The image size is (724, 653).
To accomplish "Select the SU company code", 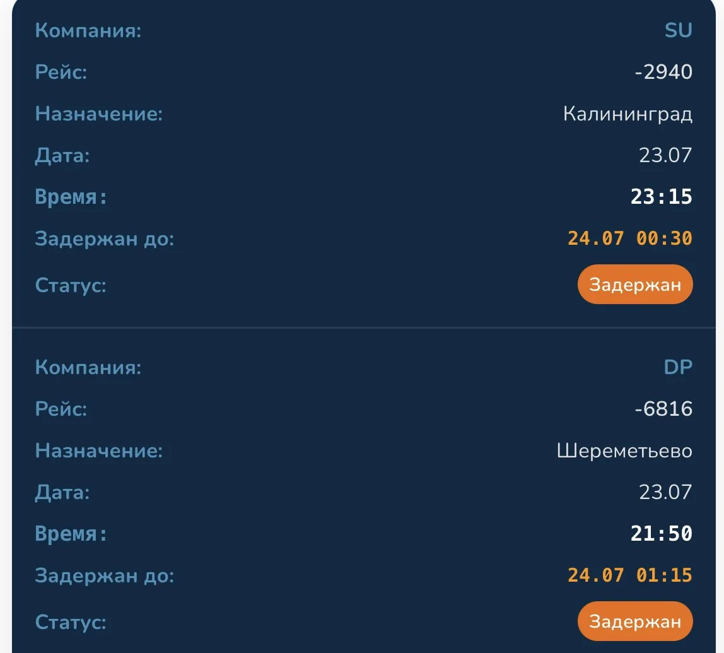I will 679,30.
